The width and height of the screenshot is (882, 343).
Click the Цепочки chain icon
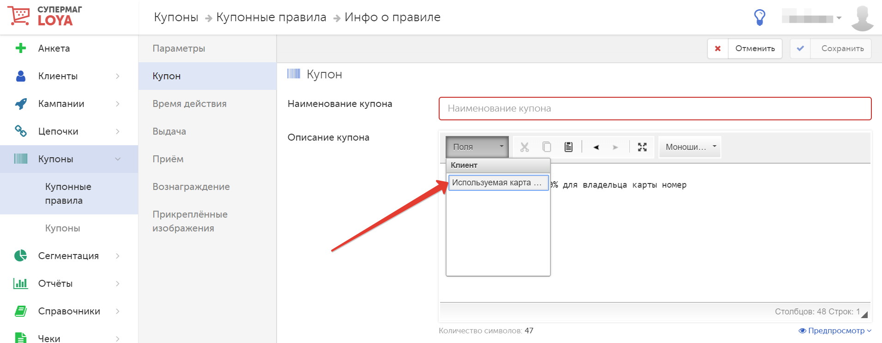pos(21,131)
